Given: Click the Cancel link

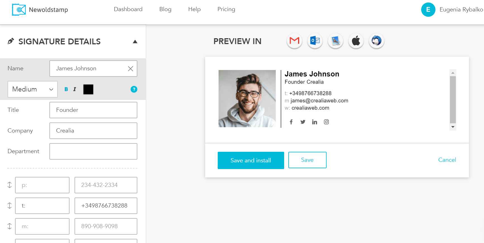Looking at the screenshot, I should tap(447, 160).
